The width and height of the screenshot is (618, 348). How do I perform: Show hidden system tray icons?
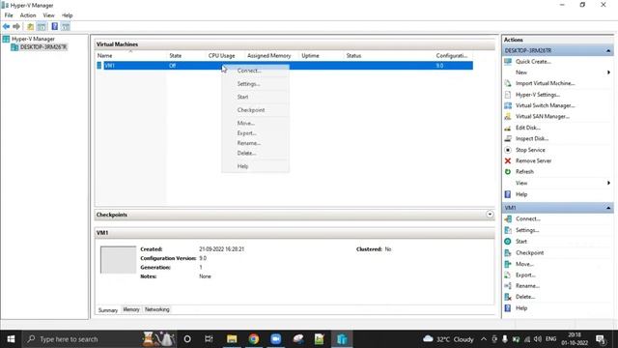[484, 339]
